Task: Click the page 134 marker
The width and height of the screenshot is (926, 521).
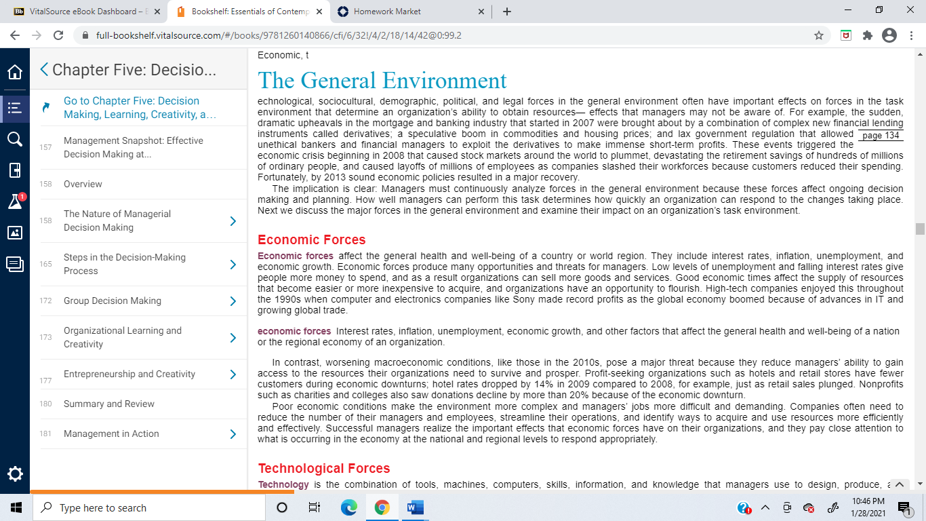Action: click(x=881, y=136)
